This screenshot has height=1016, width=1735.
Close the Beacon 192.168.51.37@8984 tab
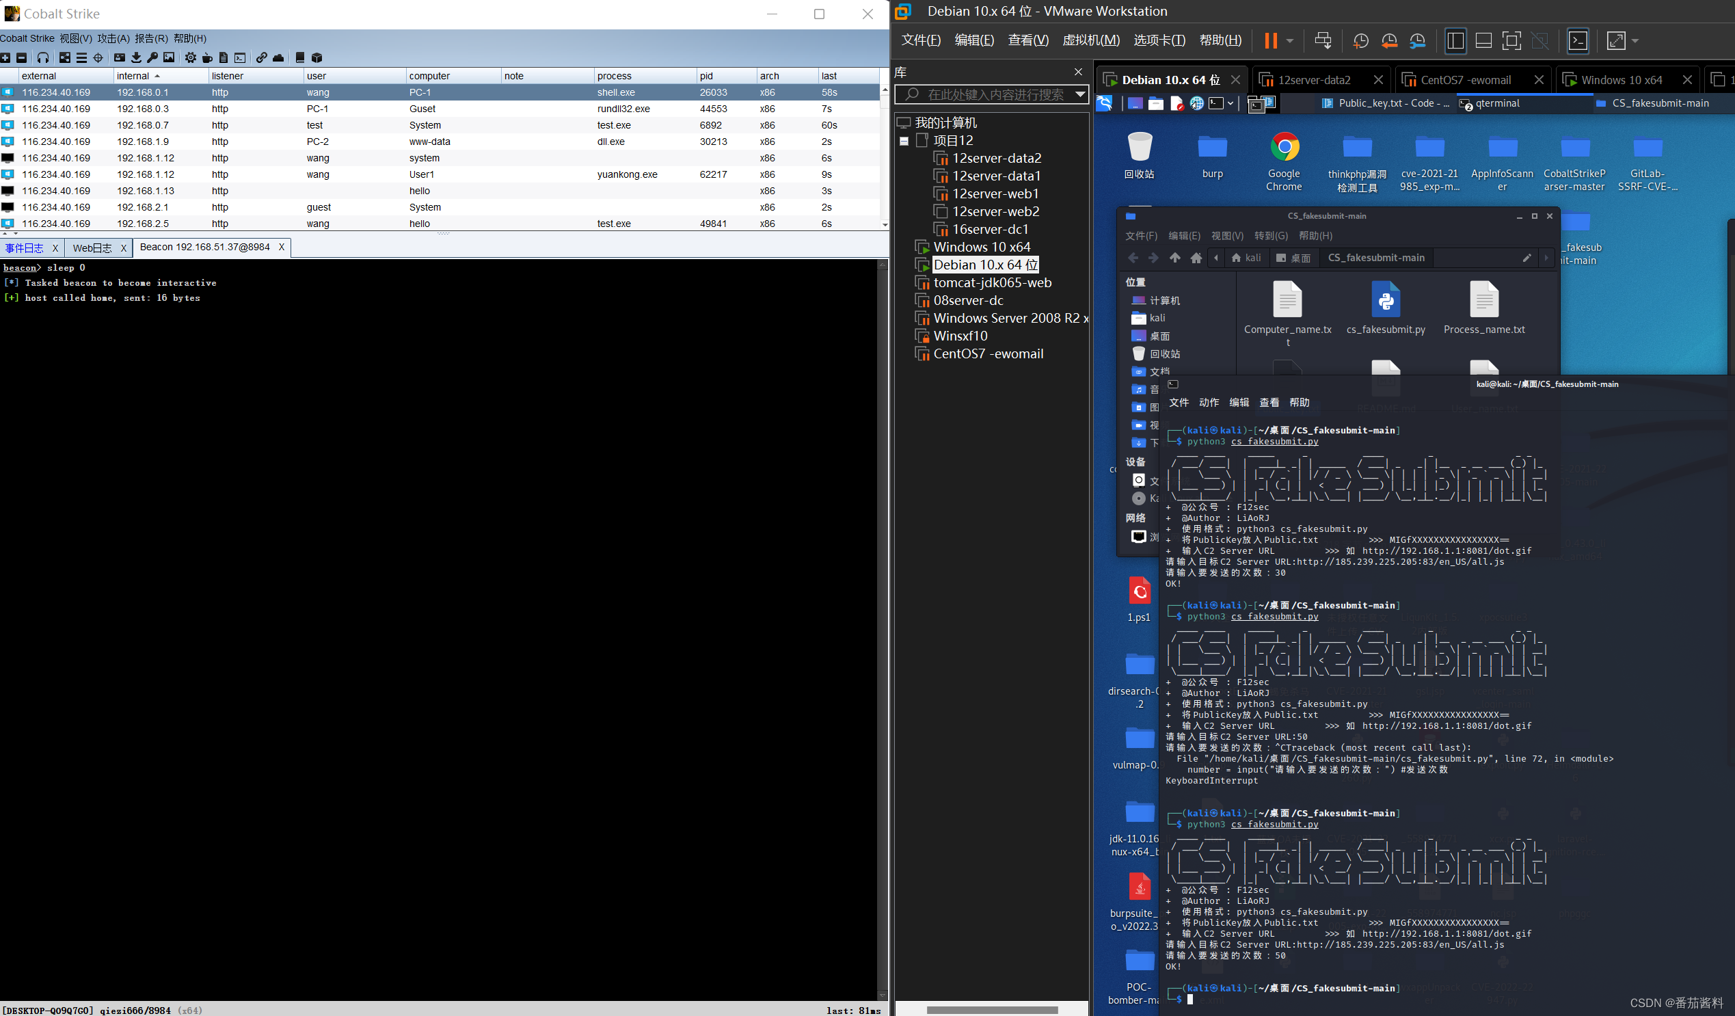(281, 247)
